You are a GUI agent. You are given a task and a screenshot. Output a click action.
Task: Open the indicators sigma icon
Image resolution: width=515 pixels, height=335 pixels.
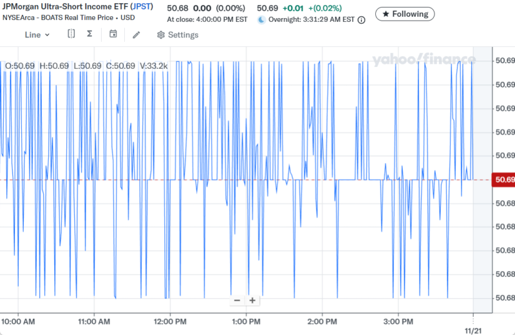pos(89,34)
